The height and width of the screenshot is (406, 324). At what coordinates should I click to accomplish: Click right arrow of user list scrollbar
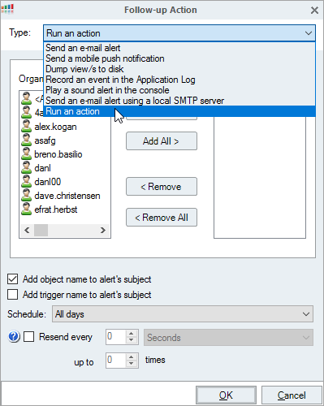(x=103, y=230)
